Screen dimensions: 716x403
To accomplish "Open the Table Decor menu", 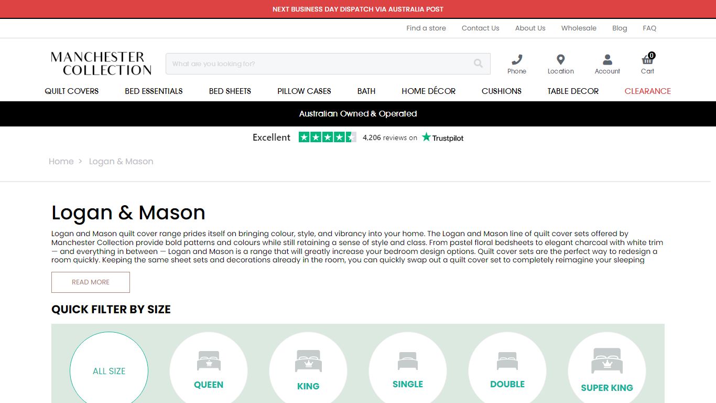I will point(573,91).
